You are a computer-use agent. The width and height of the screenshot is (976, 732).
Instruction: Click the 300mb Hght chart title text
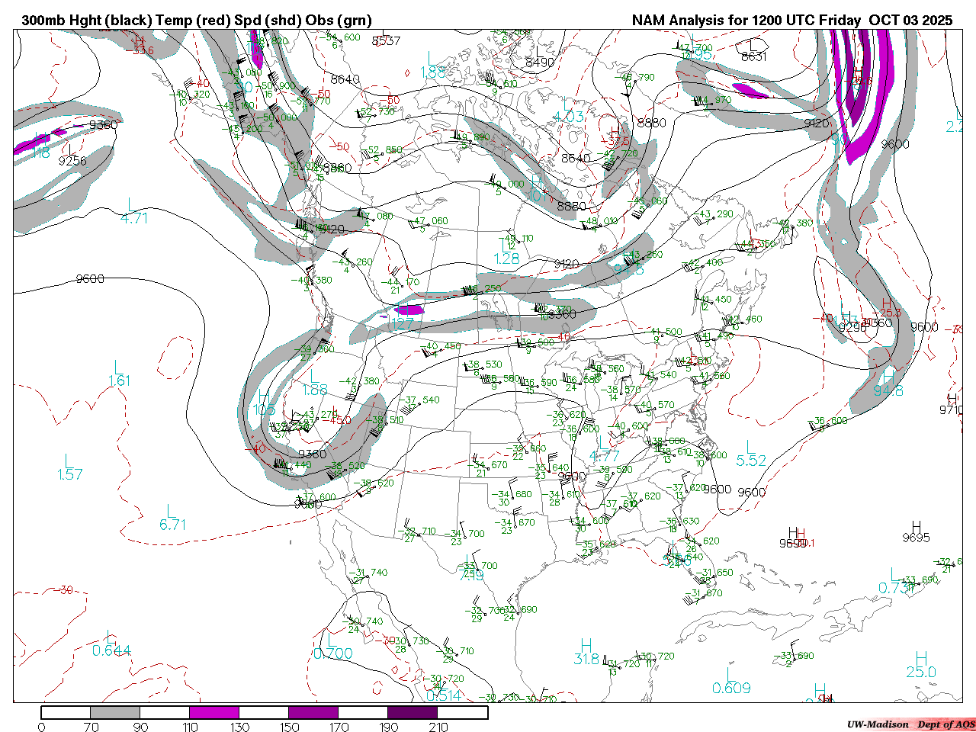click(196, 21)
